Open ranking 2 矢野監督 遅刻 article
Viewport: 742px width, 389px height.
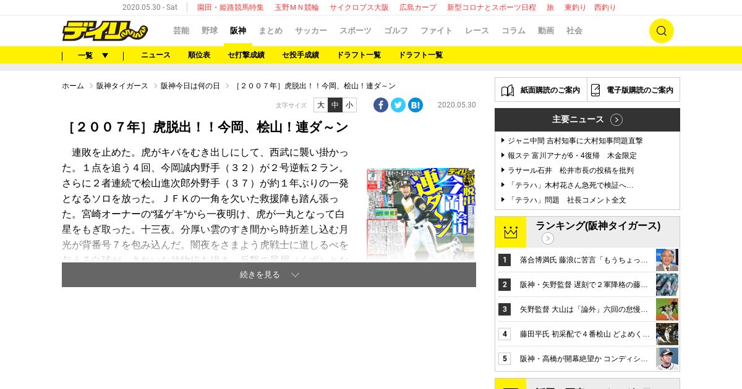point(584,285)
